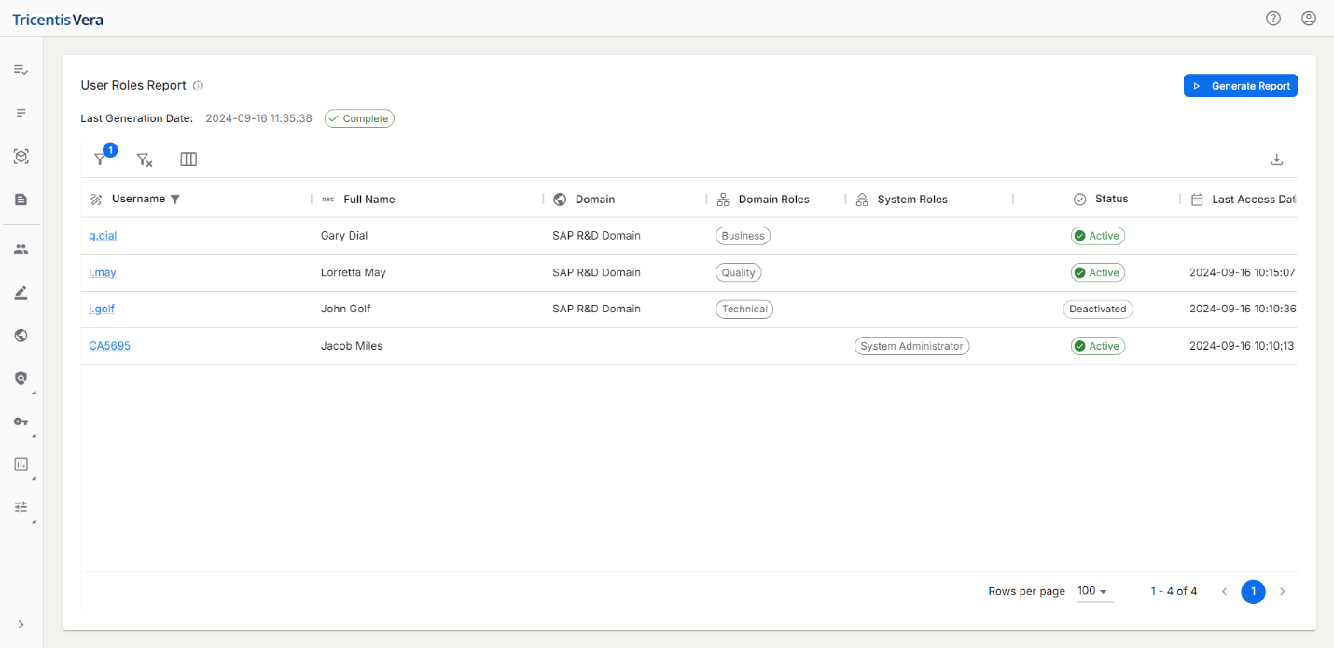Click the Generate Report button
The height and width of the screenshot is (648, 1334).
click(x=1240, y=86)
